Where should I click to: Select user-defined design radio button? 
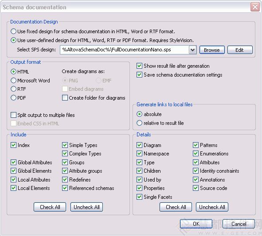tap(13, 40)
